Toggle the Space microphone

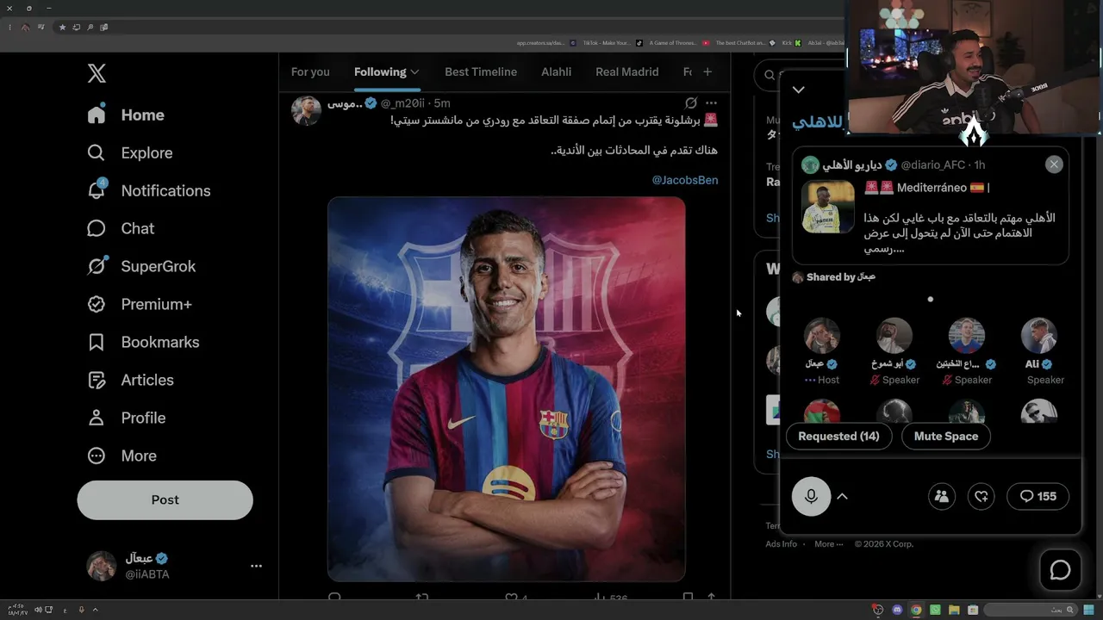(811, 496)
